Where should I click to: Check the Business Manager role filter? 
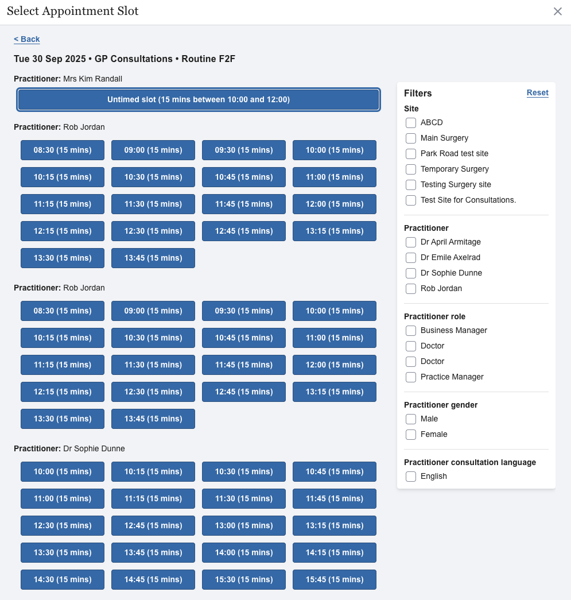click(411, 331)
